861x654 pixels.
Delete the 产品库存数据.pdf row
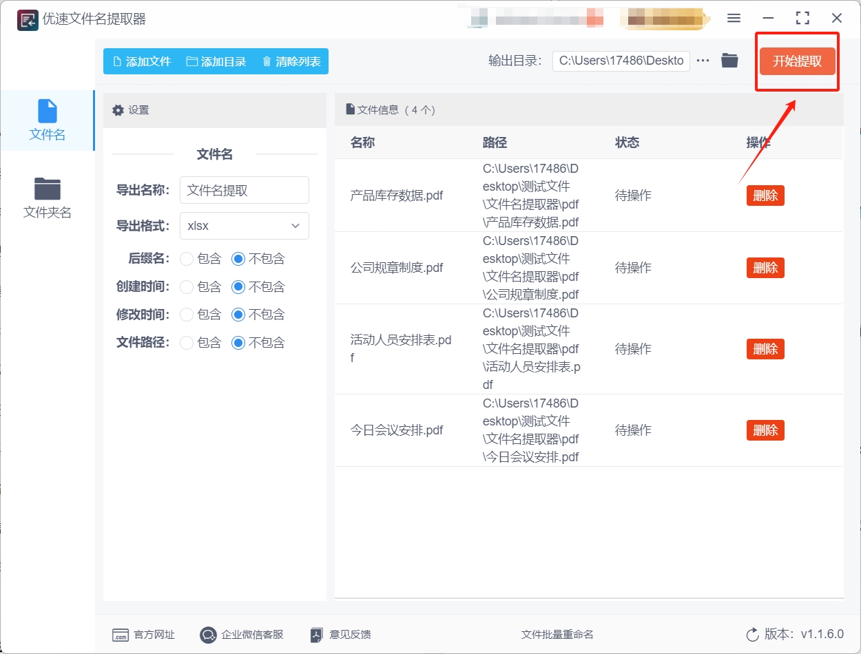765,196
